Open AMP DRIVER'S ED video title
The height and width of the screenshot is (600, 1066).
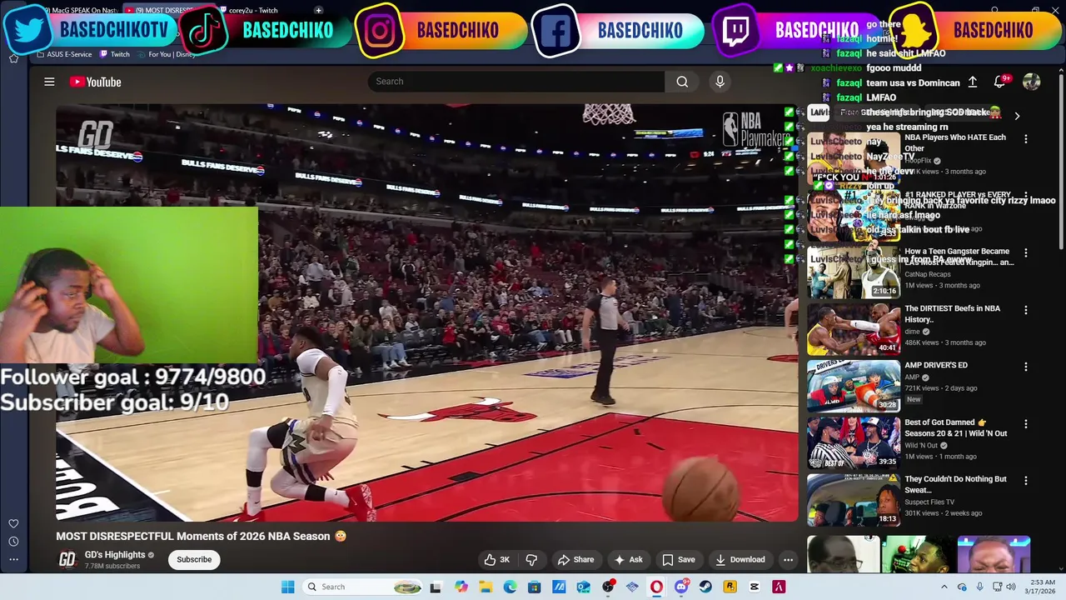[936, 365]
